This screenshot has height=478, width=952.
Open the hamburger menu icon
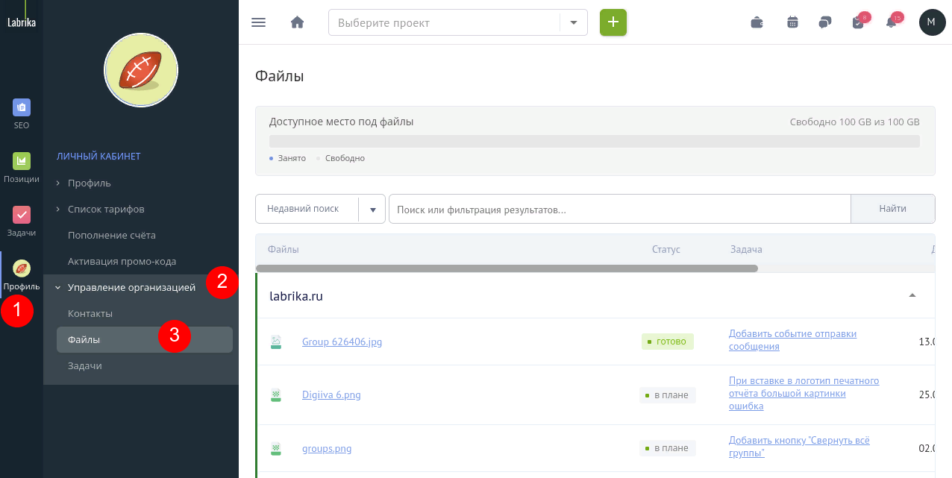coord(259,22)
